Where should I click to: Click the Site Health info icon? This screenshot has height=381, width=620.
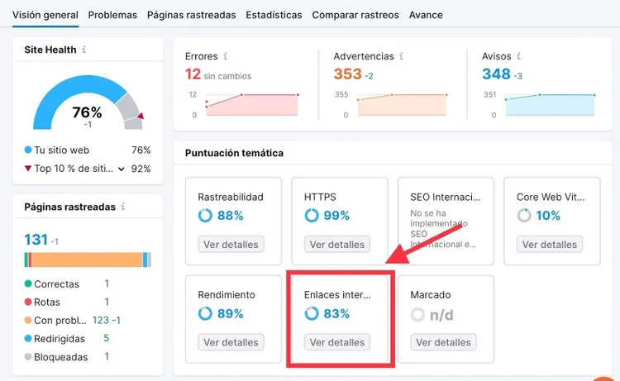[83, 50]
